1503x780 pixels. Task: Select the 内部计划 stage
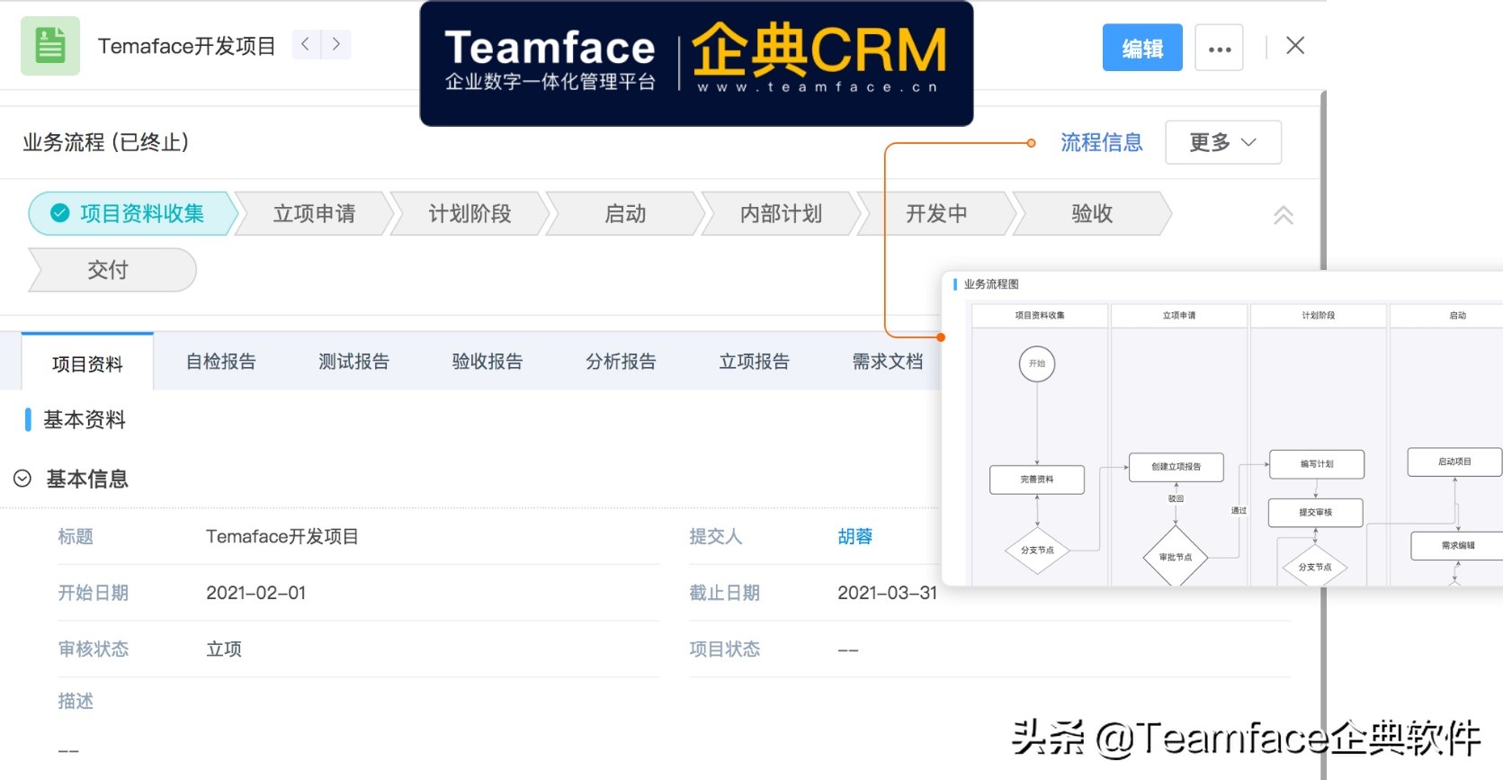[781, 213]
